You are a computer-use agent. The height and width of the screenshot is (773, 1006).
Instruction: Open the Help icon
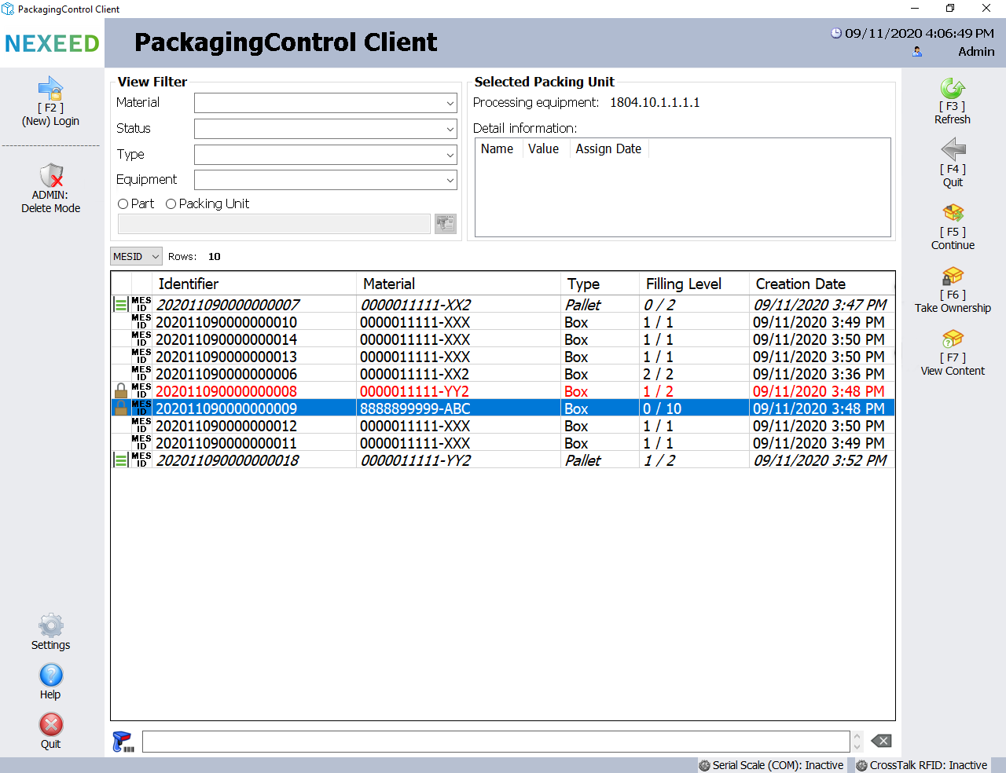[x=51, y=676]
